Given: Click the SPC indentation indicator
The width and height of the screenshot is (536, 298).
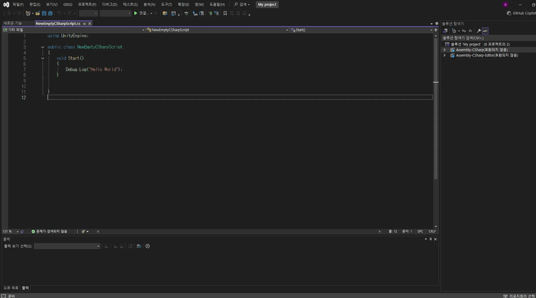Looking at the screenshot, I should [x=420, y=231].
